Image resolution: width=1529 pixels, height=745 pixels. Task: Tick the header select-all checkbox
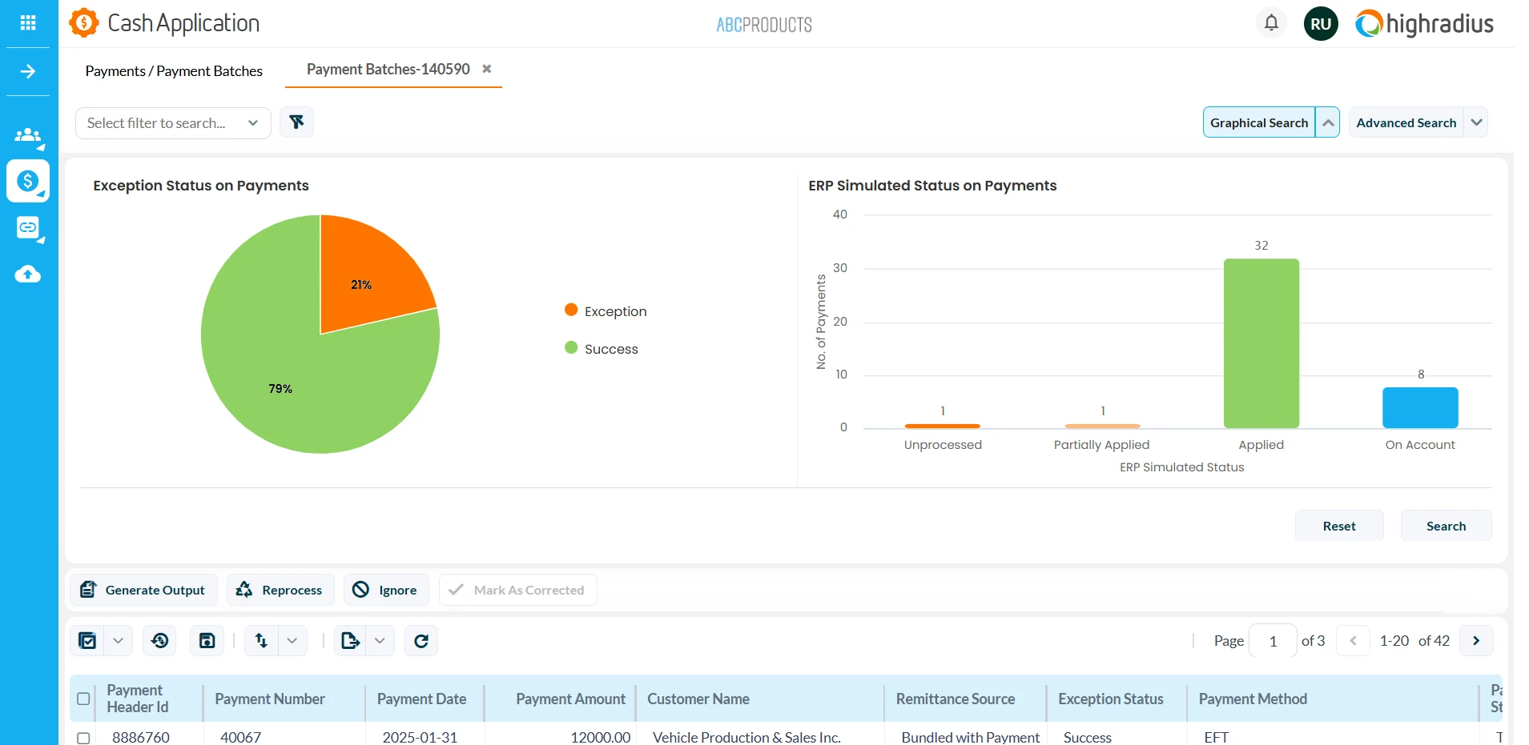click(x=83, y=699)
